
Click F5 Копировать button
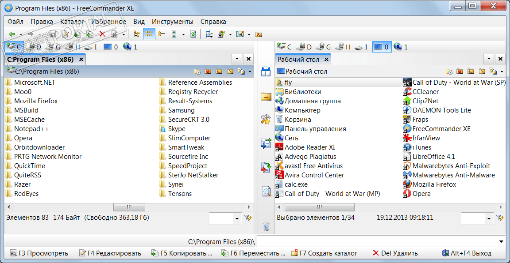tap(182, 253)
